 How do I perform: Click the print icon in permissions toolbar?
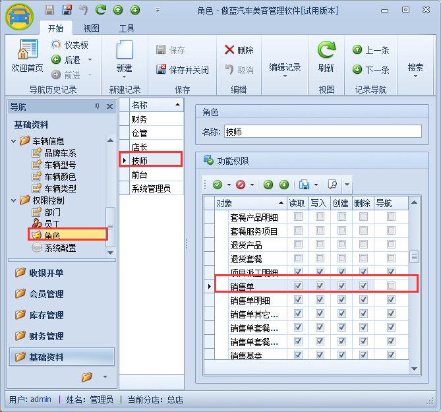(304, 185)
